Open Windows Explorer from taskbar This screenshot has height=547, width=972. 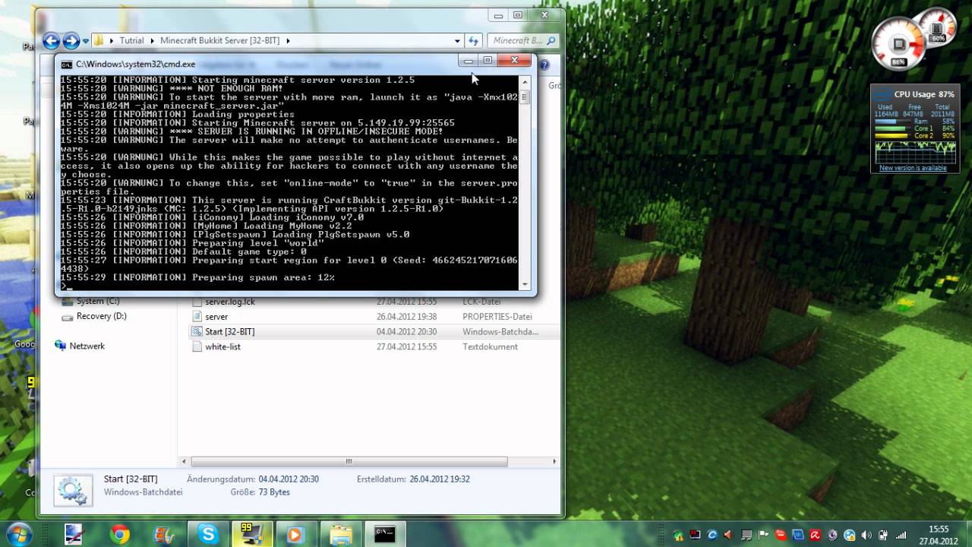click(x=341, y=535)
